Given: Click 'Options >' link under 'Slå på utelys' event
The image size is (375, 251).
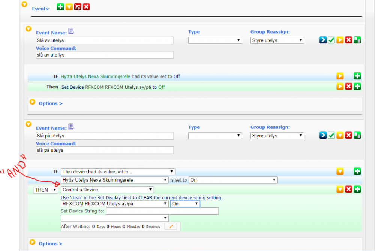Looking at the screenshot, I should point(51,244).
